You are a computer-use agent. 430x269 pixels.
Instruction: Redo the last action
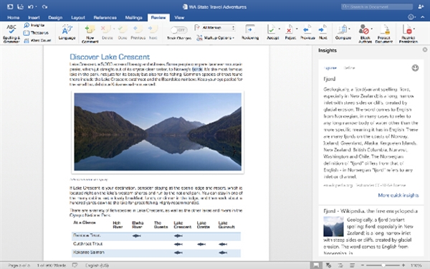[44, 6]
